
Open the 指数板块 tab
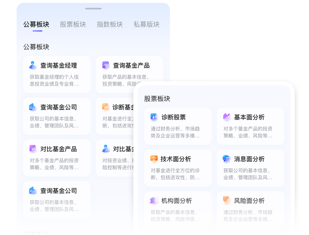pos(110,24)
